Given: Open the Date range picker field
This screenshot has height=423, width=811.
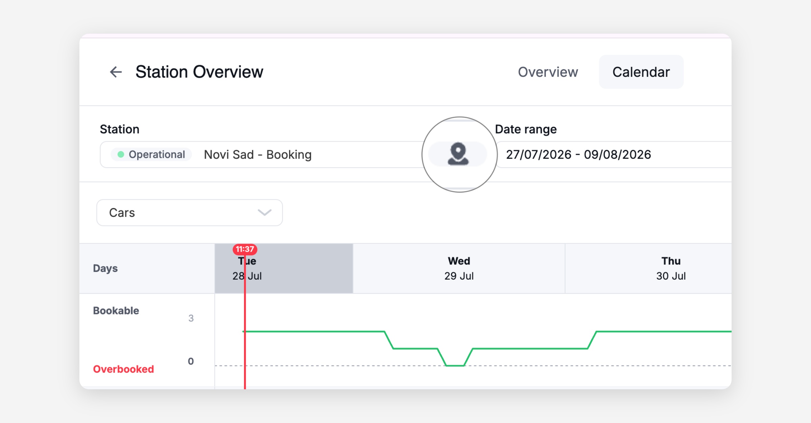Looking at the screenshot, I should (613, 154).
